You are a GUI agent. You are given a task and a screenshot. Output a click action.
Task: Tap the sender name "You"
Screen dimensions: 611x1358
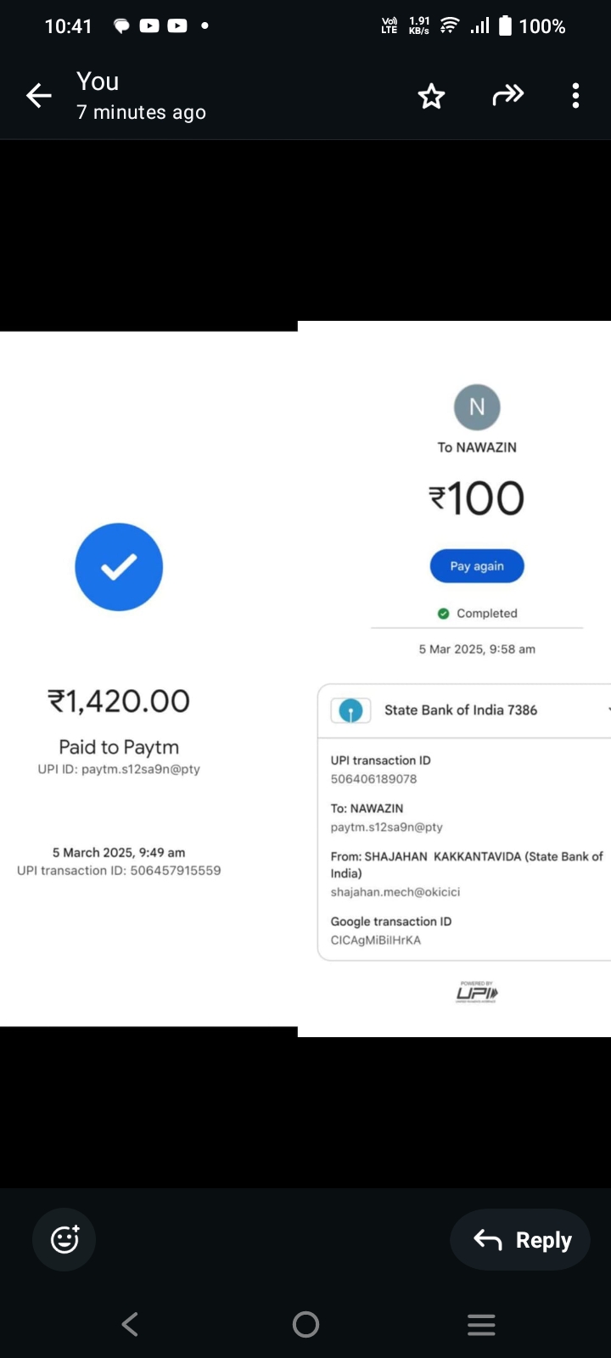coord(98,81)
